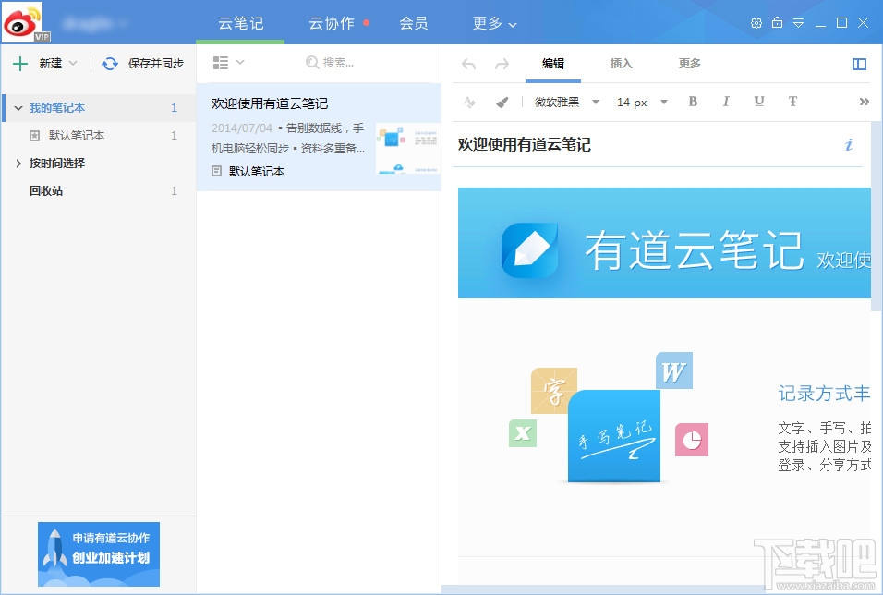Viewport: 883px width, 595px height.
Task: Show note info via the i icon
Action: [849, 145]
